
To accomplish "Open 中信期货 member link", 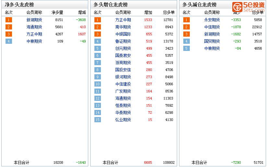I will click(212, 27).
